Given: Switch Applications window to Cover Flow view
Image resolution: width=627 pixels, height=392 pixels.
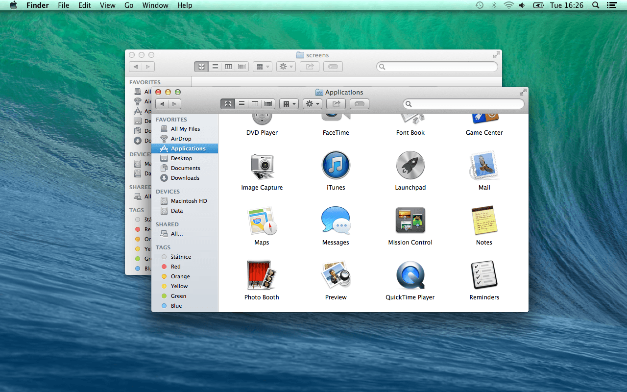Looking at the screenshot, I should (268, 104).
